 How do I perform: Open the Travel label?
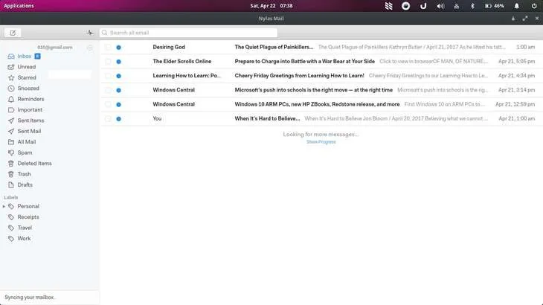tap(25, 228)
